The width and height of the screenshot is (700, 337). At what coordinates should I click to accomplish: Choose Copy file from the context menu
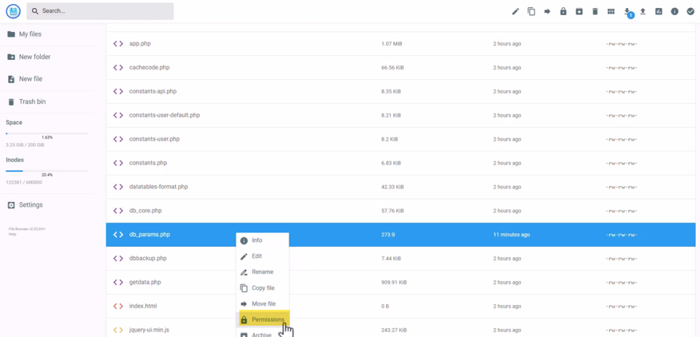262,288
